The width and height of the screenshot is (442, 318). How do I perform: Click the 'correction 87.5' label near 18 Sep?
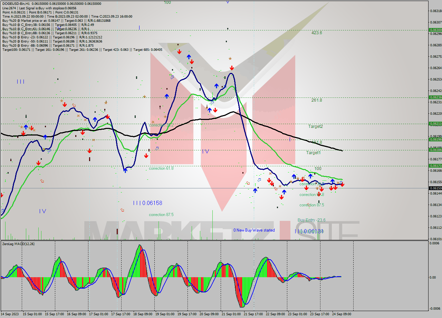click(x=161, y=215)
